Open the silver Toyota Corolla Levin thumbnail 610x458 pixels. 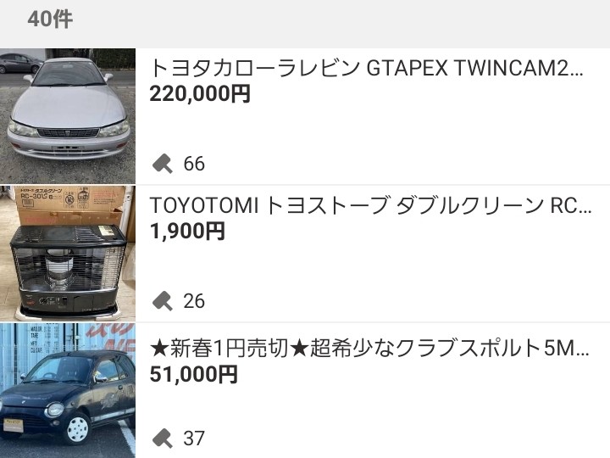[x=68, y=116]
